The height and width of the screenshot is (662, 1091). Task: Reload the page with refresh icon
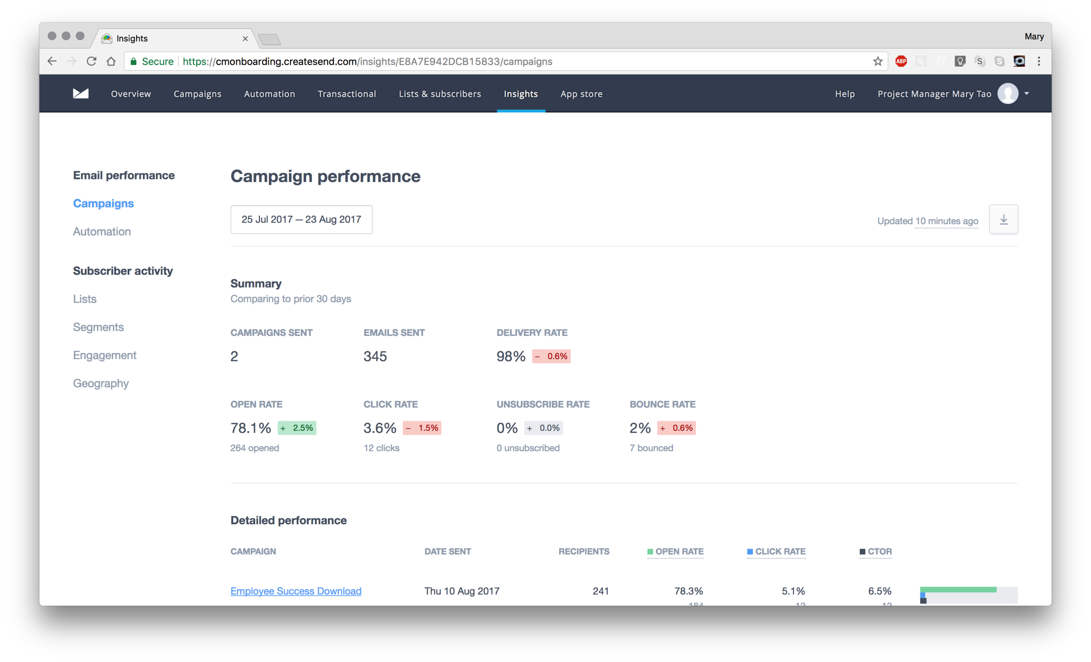click(91, 61)
